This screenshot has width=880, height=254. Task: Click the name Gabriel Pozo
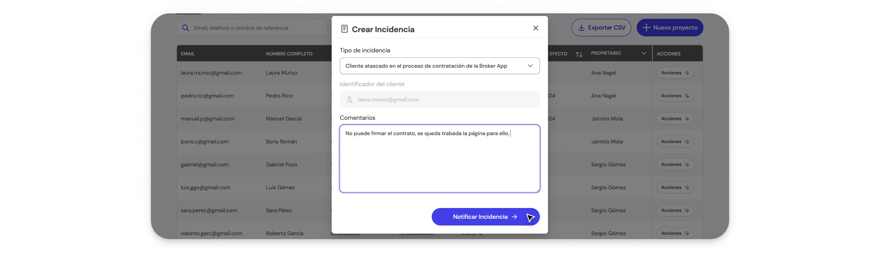point(282,164)
